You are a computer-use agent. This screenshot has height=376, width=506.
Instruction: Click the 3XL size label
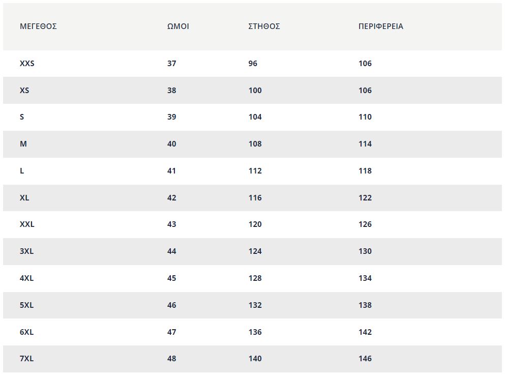pos(27,251)
